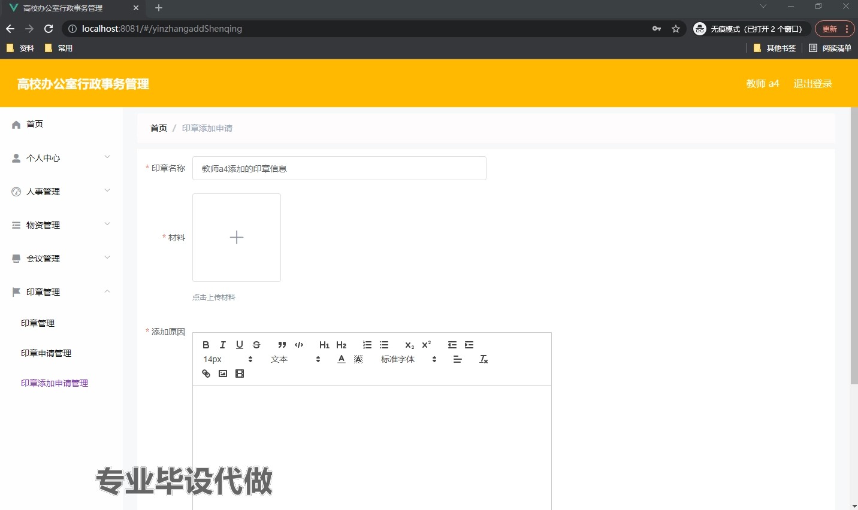Click 退出登录 to log out

pos(813,84)
